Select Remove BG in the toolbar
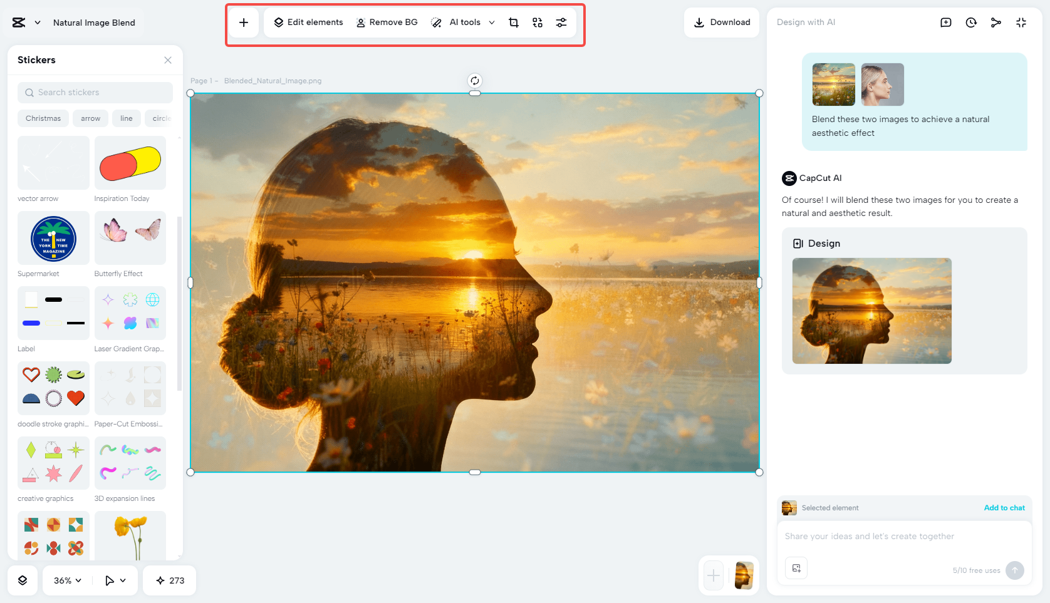 [387, 22]
